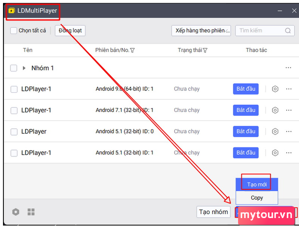Filter by Trạng thái funnel icon
This screenshot has width=299, height=230.
tap(205, 50)
